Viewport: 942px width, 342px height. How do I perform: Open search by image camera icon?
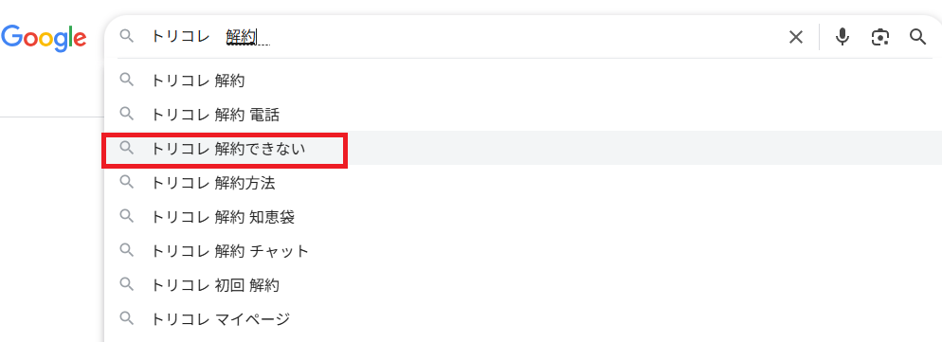(880, 37)
